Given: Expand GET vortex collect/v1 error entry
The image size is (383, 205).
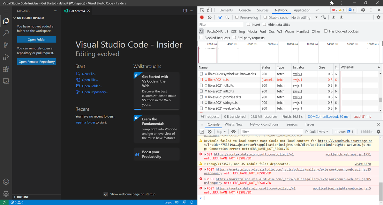Looking at the screenshot, I should coord(205,154).
